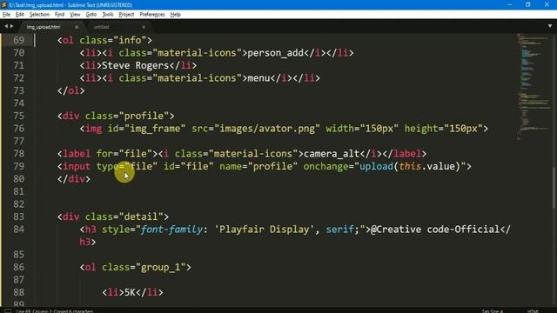Click 'info' class value on line 69
Viewport: 557px width, 313px height.
point(130,40)
